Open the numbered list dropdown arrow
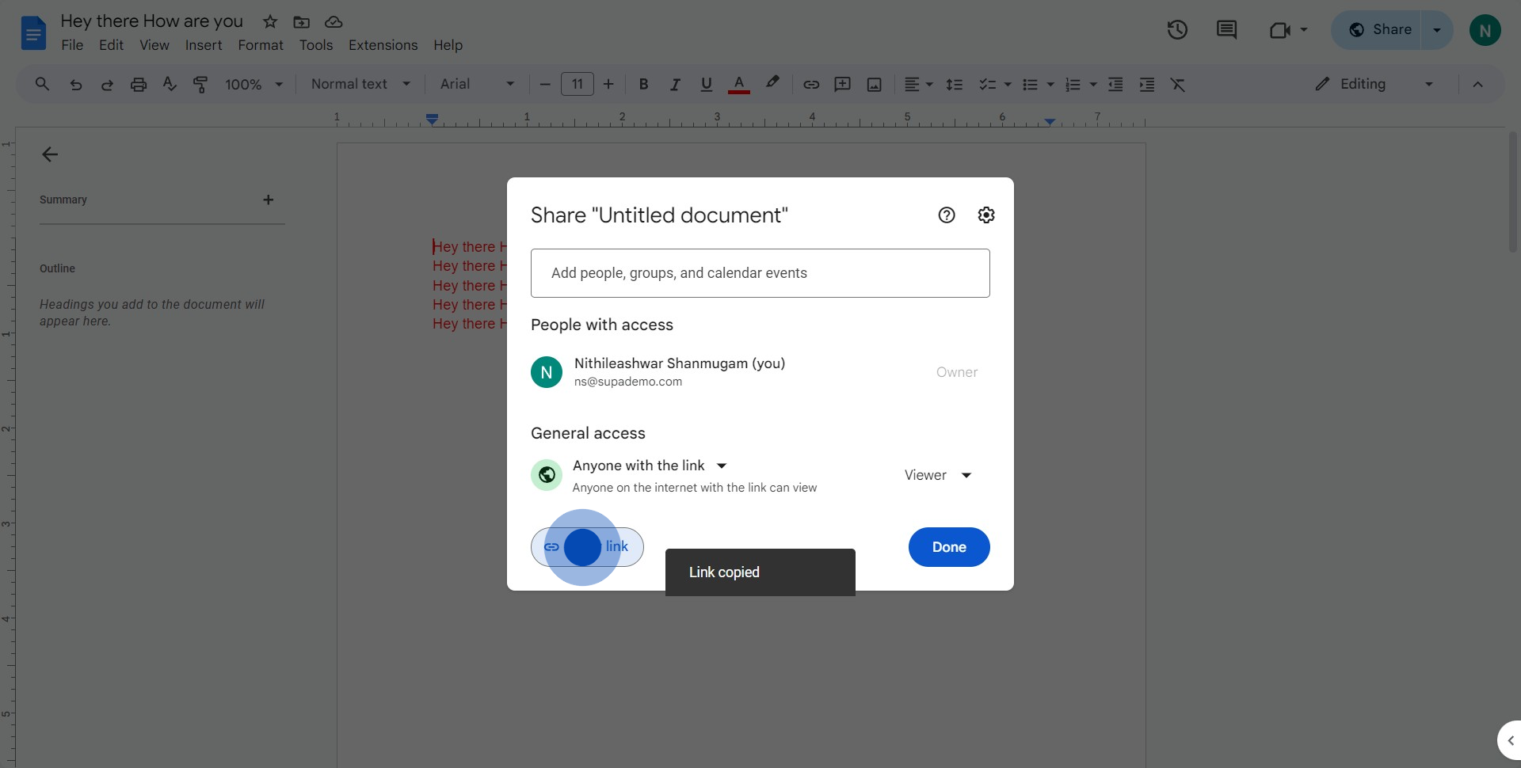Viewport: 1521px width, 768px height. tap(1093, 84)
